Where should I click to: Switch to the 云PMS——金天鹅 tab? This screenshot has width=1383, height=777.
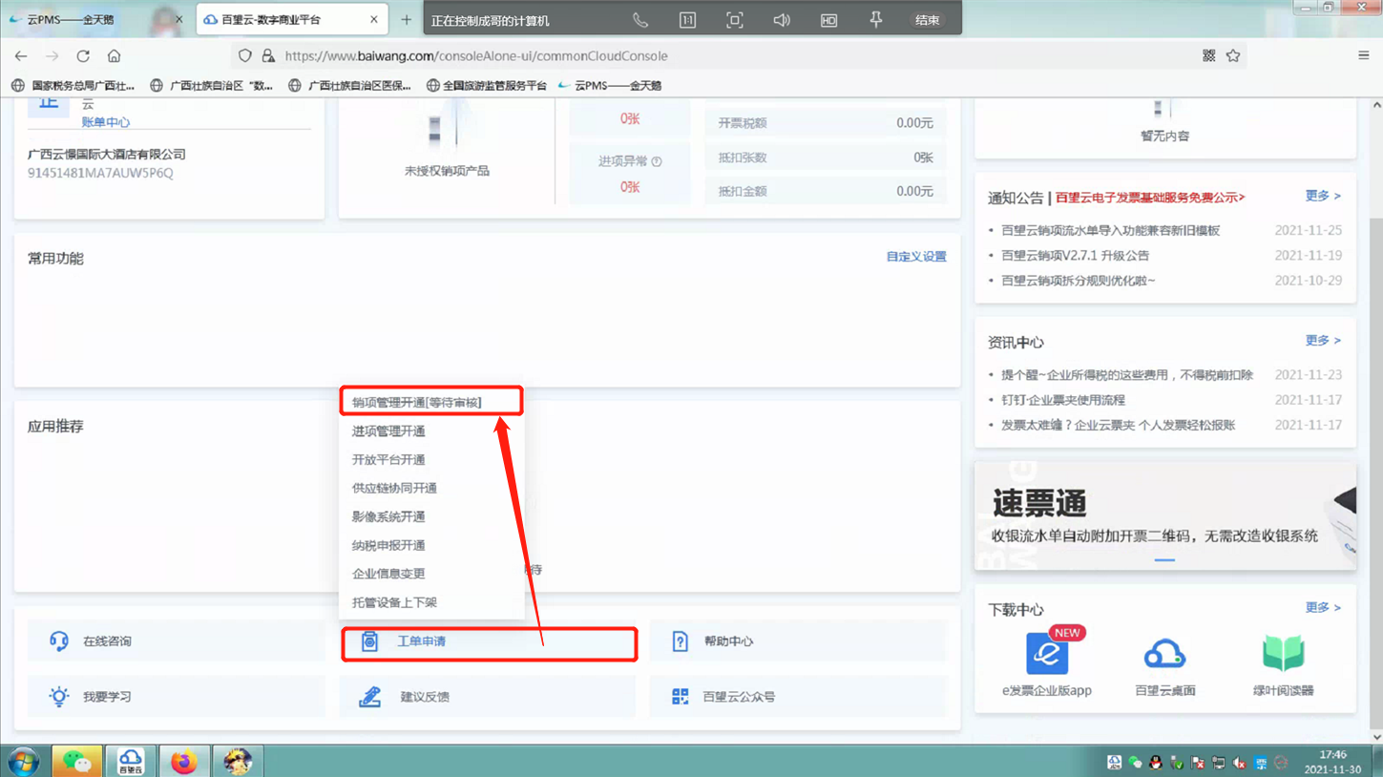(94, 20)
